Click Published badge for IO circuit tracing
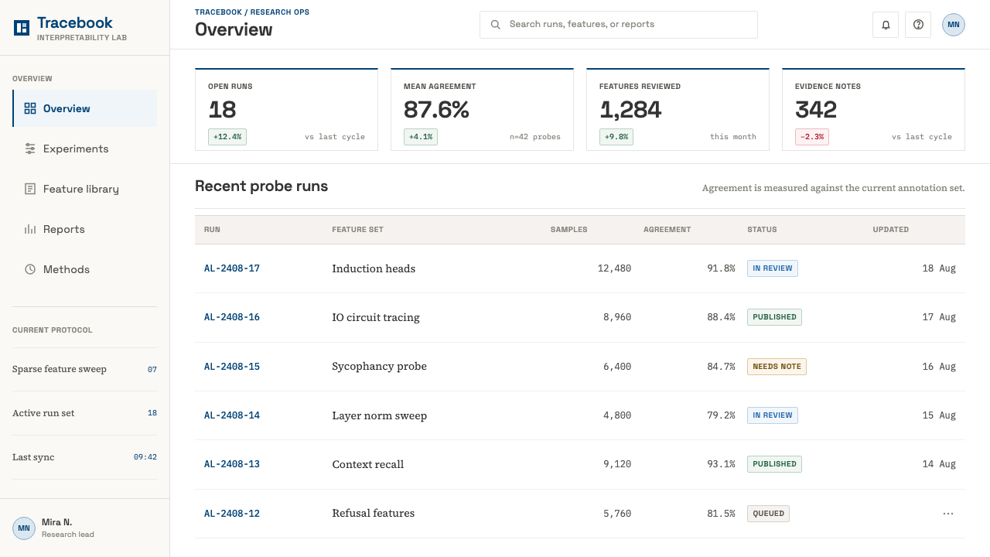 pos(774,317)
